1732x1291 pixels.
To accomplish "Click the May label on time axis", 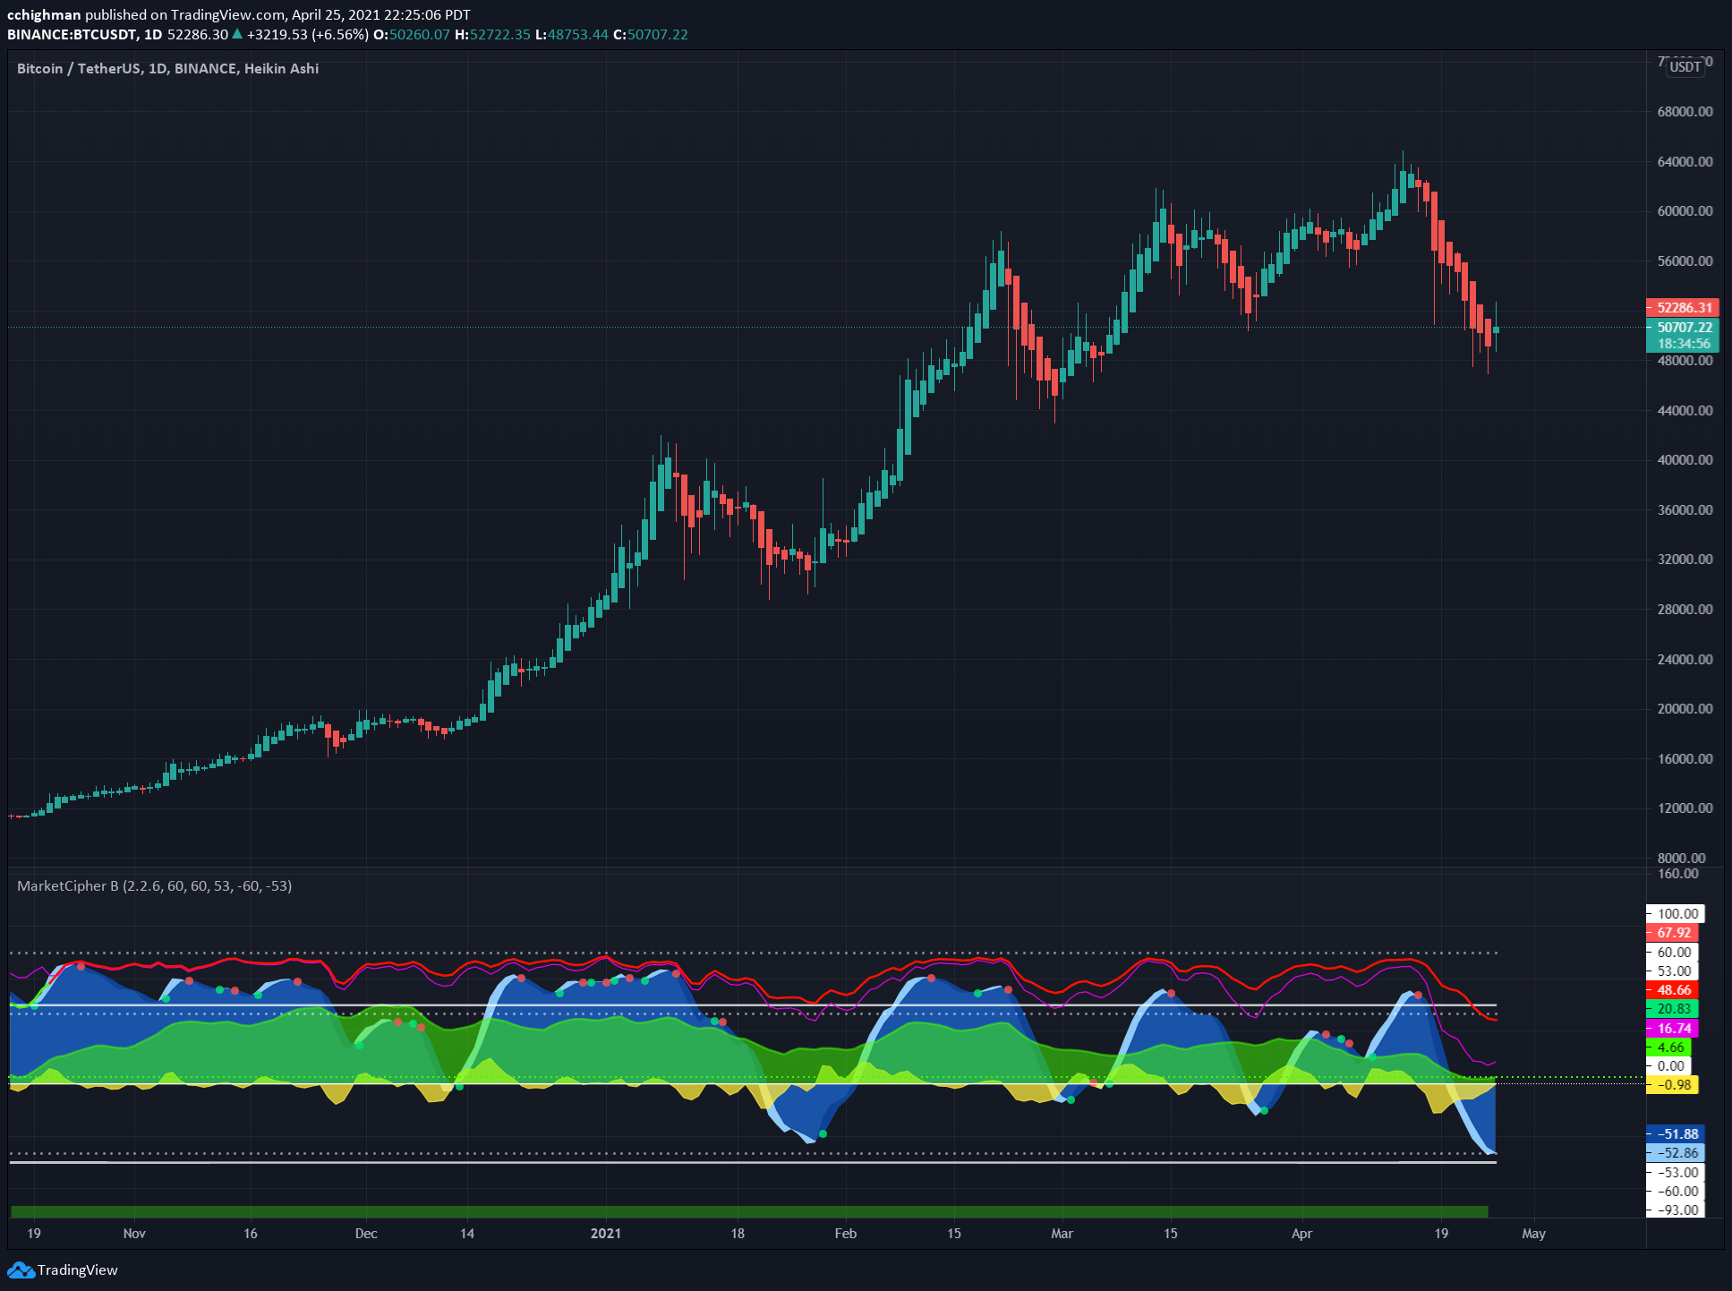I will (1534, 1234).
